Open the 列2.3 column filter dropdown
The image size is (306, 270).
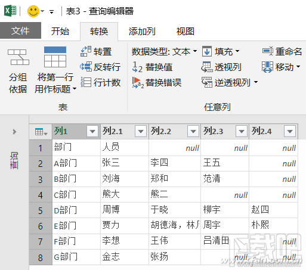click(242, 131)
